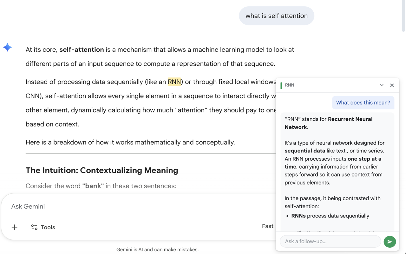The image size is (406, 254).
Task: Click 'Recurrent Neural Network' bold text
Action: [329, 123]
